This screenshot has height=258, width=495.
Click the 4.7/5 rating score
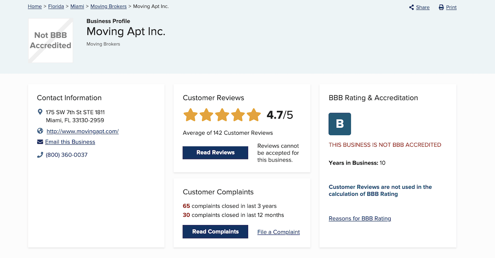[280, 115]
